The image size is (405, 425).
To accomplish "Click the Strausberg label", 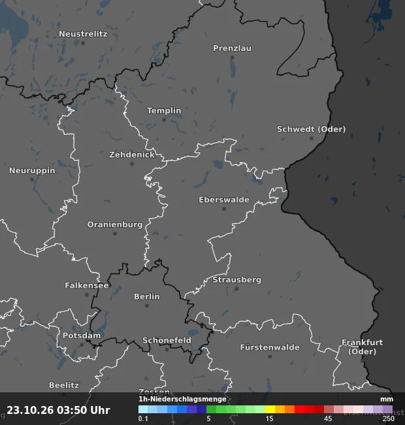I will (x=236, y=280).
